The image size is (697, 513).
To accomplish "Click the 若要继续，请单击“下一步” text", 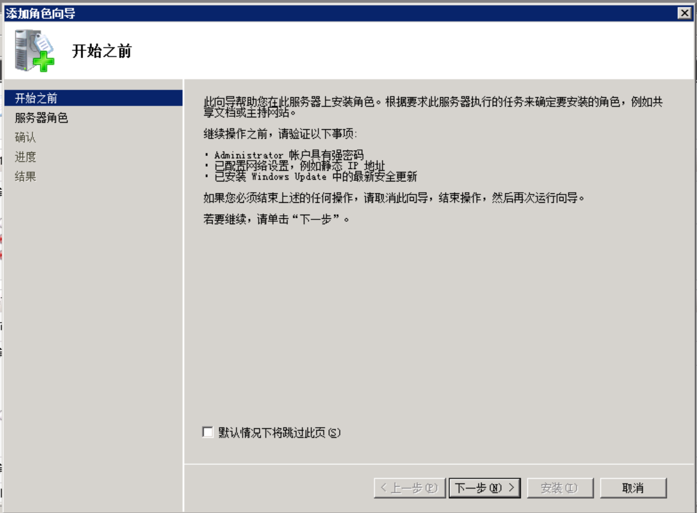I will [x=276, y=219].
